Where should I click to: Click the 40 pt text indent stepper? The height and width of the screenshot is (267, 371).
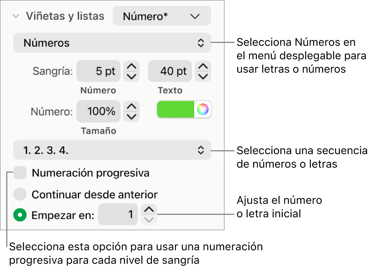[x=203, y=71]
